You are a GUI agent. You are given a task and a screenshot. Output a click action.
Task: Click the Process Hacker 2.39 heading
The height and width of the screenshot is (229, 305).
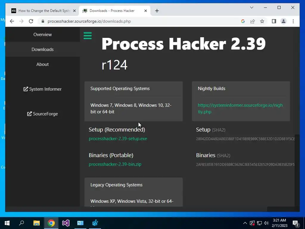[x=183, y=44]
